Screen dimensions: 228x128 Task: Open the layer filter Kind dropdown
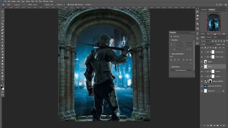(x=206, y=41)
